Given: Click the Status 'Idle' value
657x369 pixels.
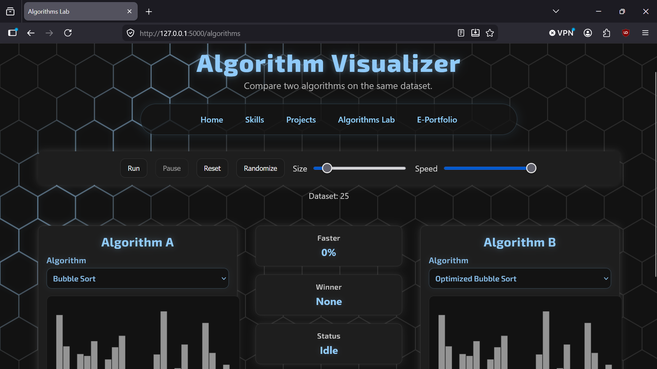Looking at the screenshot, I should (x=329, y=351).
